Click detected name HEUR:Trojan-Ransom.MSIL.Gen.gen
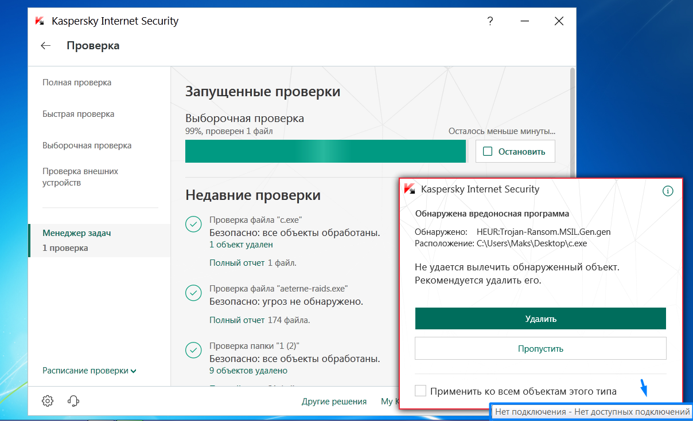Screen dimensions: 693x421 pos(544,232)
